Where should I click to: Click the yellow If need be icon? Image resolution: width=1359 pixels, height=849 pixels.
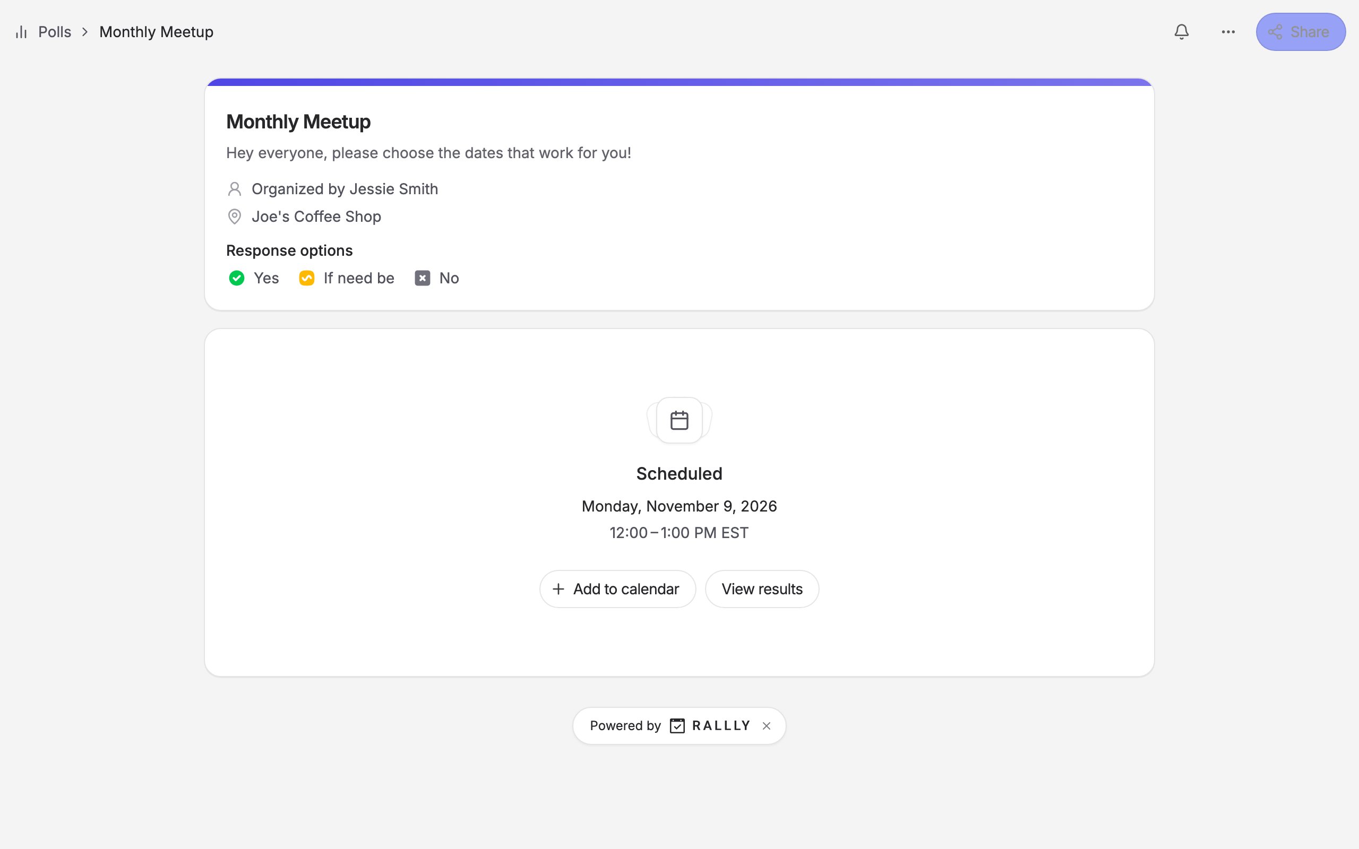pyautogui.click(x=307, y=278)
